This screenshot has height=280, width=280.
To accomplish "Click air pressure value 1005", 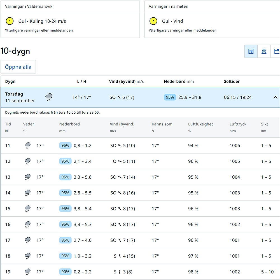I will (x=235, y=161).
